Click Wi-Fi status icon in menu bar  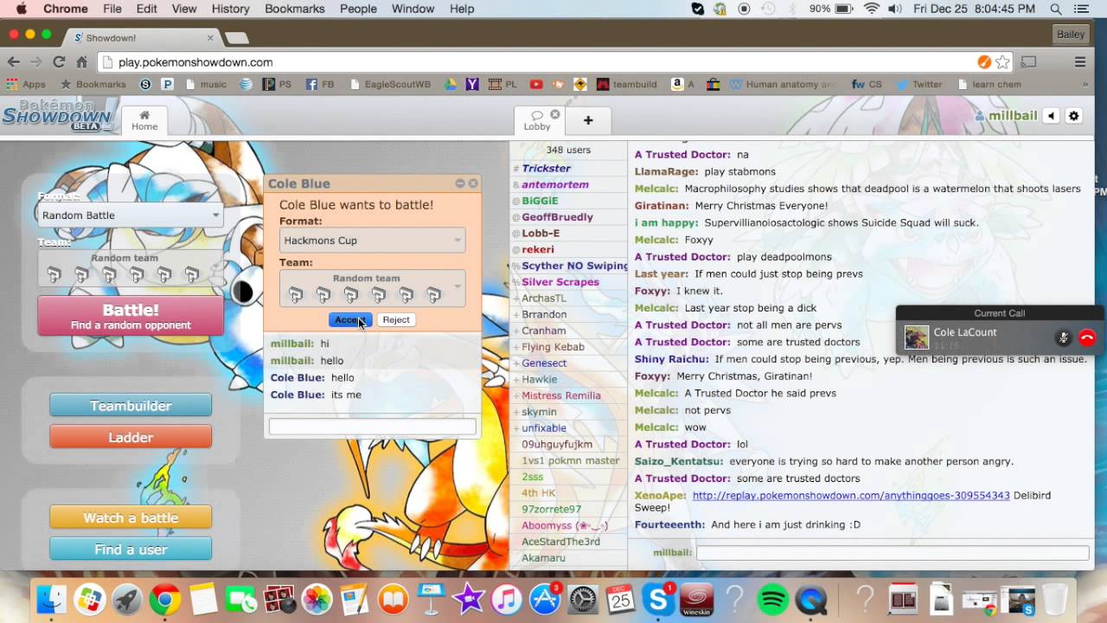click(x=872, y=9)
